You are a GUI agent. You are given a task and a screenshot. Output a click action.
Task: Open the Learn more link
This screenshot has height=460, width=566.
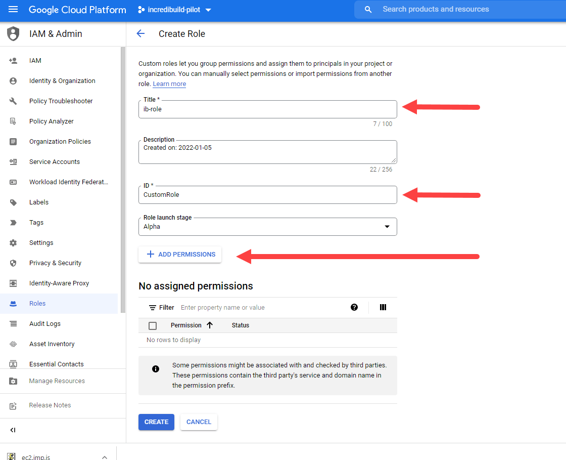click(x=169, y=84)
